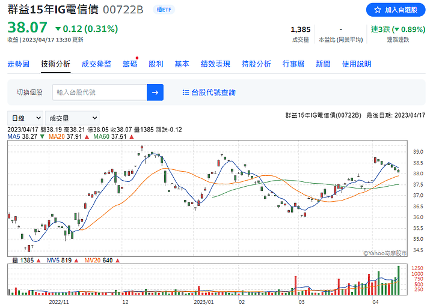Click the 加入自選股 button
433x308 pixels.
coord(396,10)
